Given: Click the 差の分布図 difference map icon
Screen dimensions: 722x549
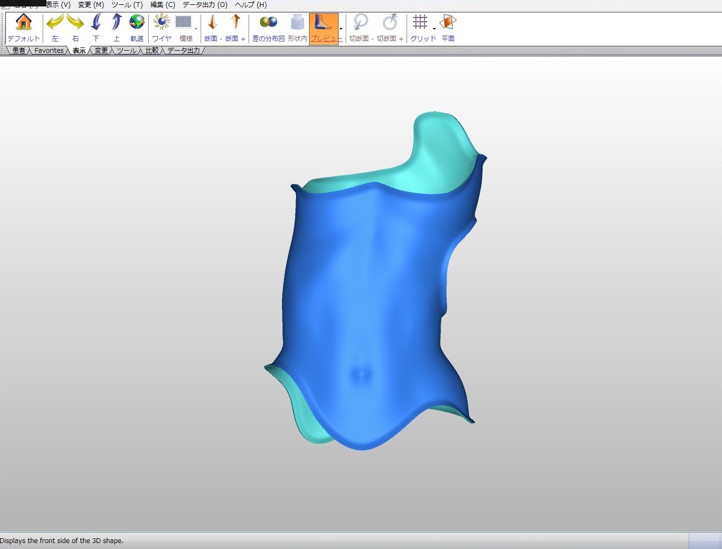Looking at the screenshot, I should coord(268,28).
